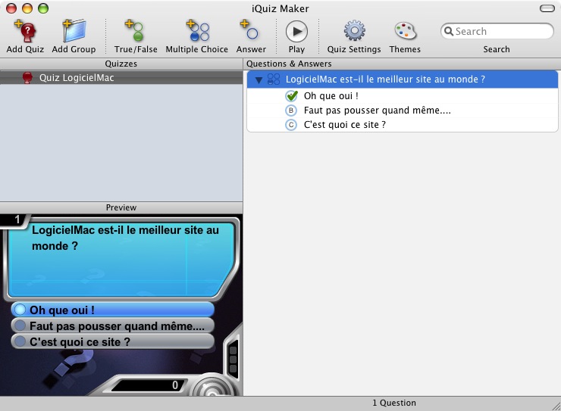Click the yellow minimize window button

click(x=27, y=8)
